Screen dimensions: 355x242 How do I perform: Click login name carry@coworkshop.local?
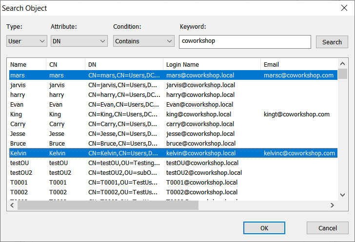(200, 124)
